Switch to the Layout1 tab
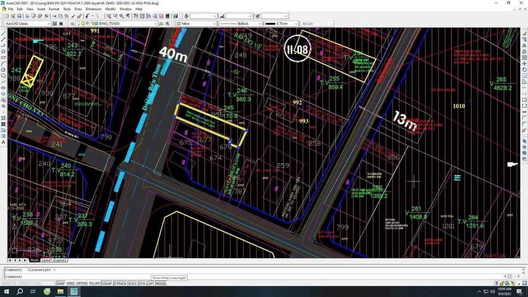This screenshot has height=297, width=528. pyautogui.click(x=47, y=260)
